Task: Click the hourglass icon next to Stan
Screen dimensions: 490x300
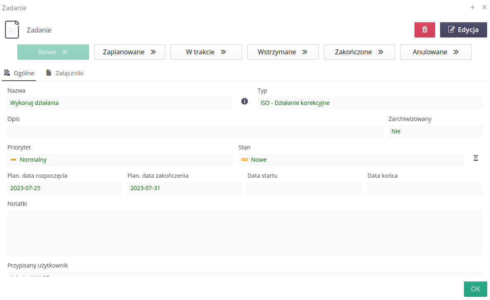Action: click(476, 158)
